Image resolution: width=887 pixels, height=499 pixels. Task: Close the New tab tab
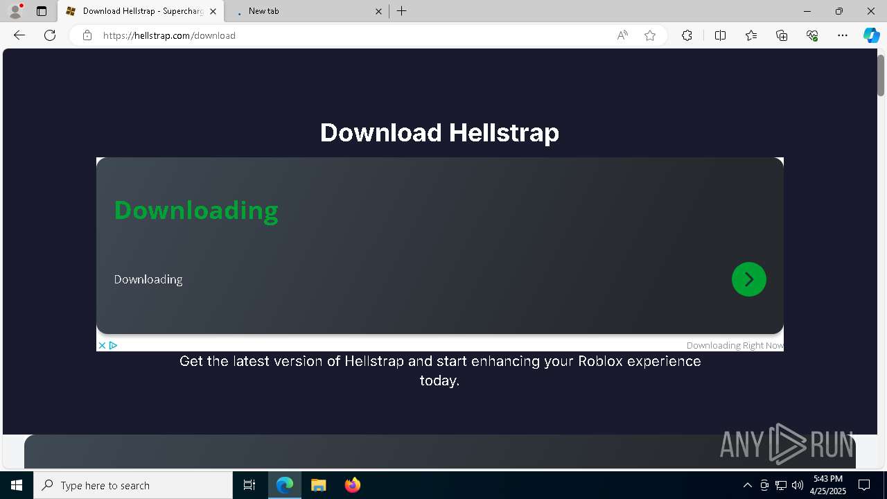click(378, 11)
